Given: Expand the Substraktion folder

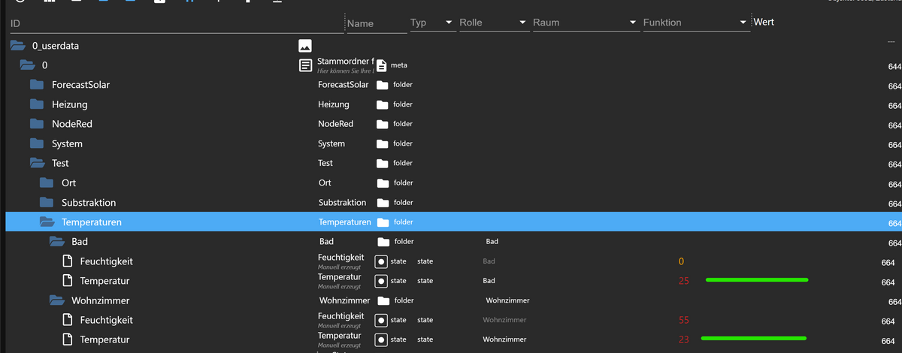Looking at the screenshot, I should pyautogui.click(x=47, y=203).
